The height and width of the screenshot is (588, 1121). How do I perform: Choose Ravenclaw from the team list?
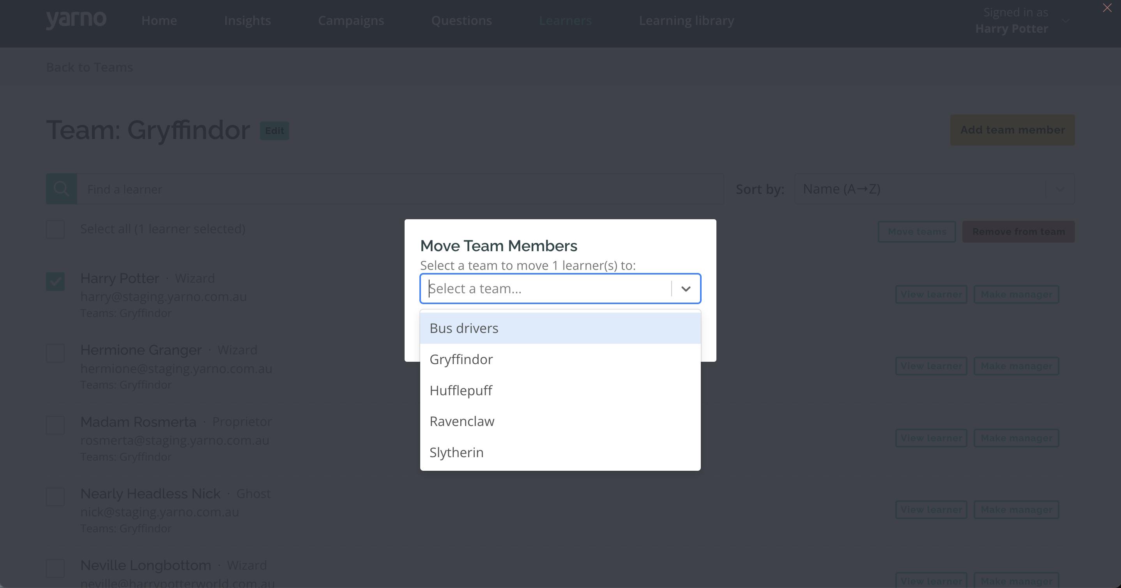tap(560, 421)
